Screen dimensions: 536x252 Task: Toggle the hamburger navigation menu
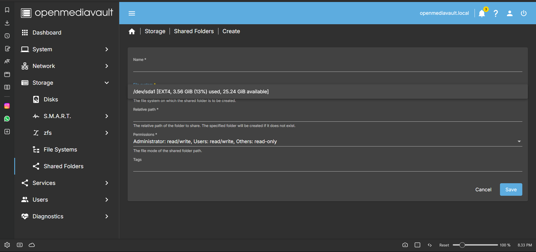pos(132,13)
